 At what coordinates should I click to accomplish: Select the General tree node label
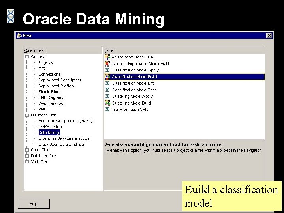pos(38,57)
